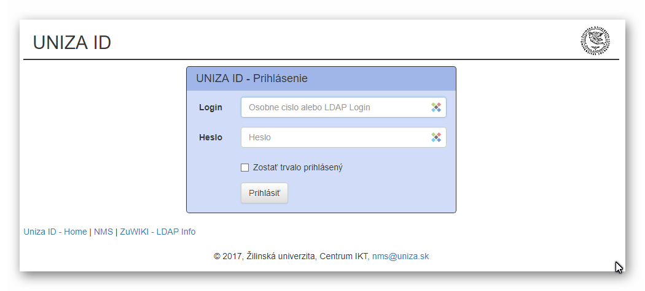Image resolution: width=645 pixels, height=291 pixels.
Task: Click the password manager icon in Heslo field
Action: click(436, 137)
